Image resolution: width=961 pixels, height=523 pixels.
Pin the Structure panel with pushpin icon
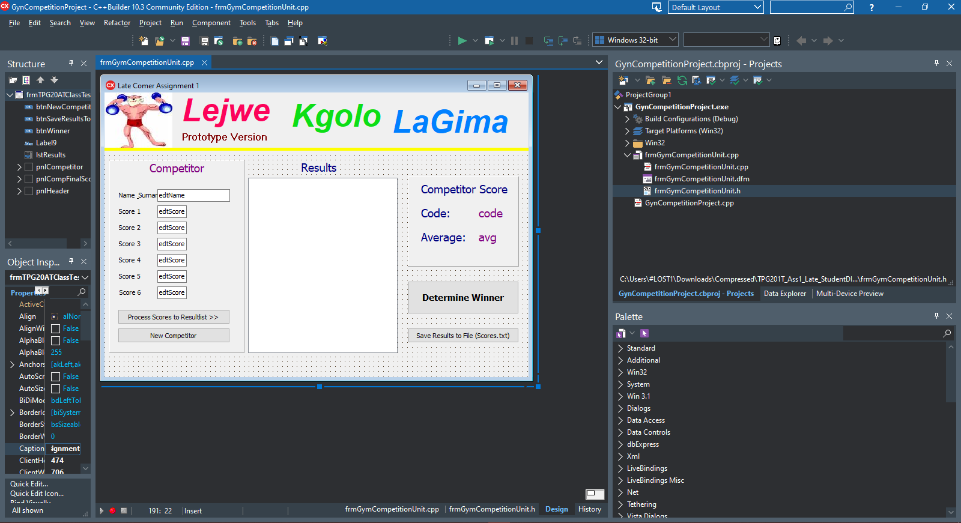pos(71,63)
